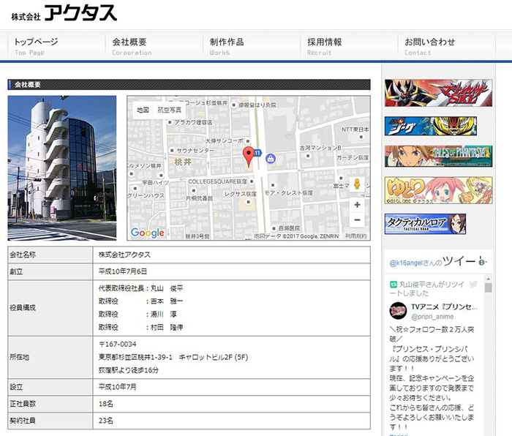Open the トップページ navigation tab
Image resolution: width=512 pixels, height=436 pixels.
click(36, 45)
